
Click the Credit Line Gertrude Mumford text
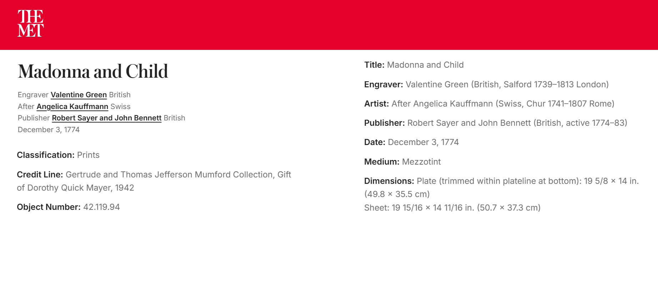coord(154,181)
